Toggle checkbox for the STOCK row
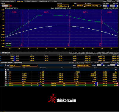 point(6,72)
